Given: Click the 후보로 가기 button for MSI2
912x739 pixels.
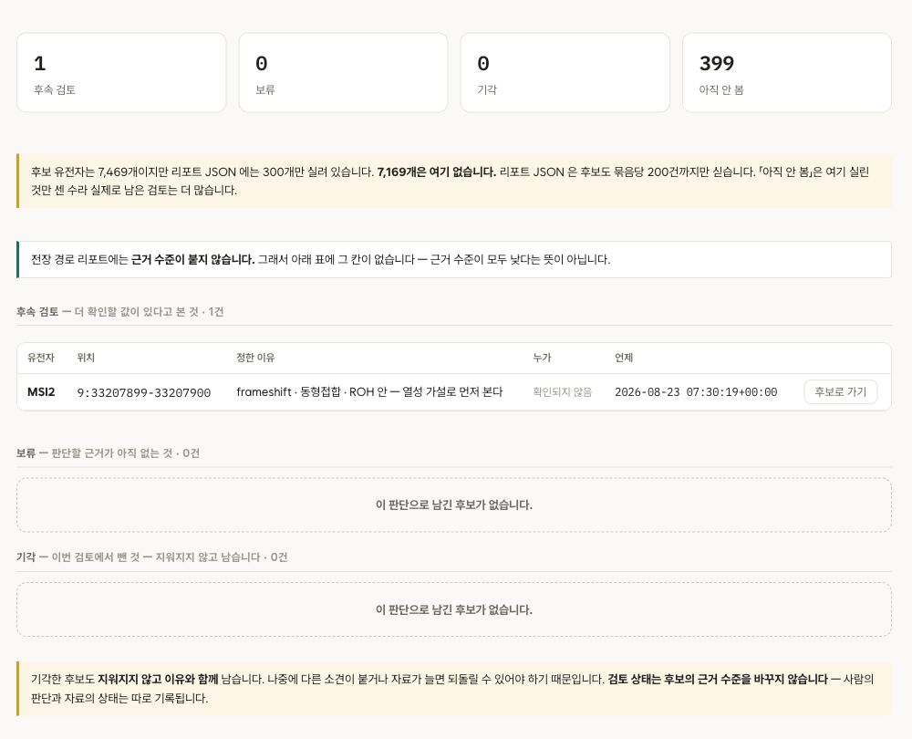Looking at the screenshot, I should click(841, 392).
